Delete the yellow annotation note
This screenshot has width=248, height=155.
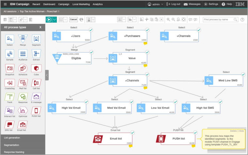233,131
